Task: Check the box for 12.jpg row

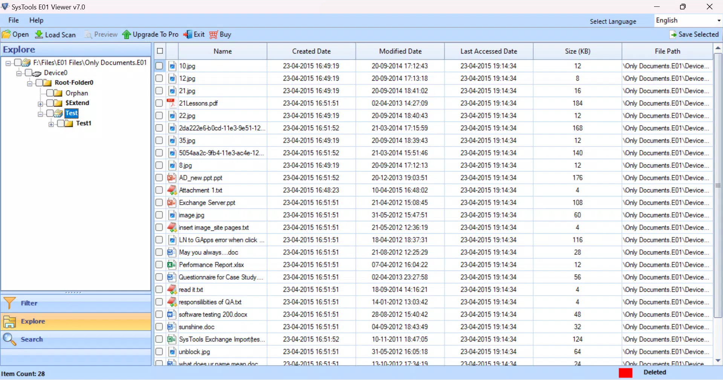Action: (159, 78)
